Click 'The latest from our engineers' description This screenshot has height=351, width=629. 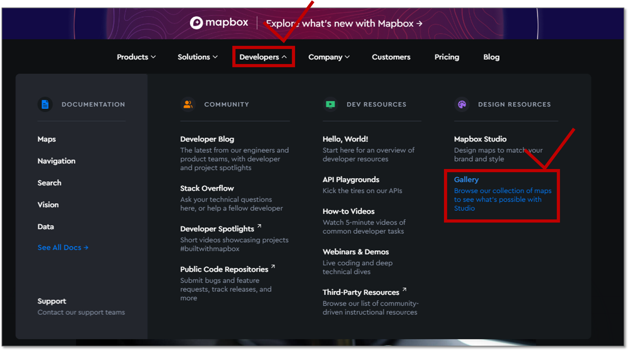click(234, 159)
